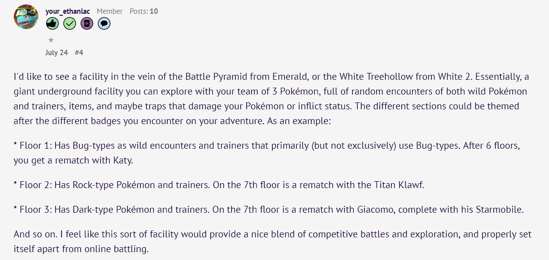Open the your_ethanlac profile link
This screenshot has height=260, width=549.
click(x=67, y=11)
